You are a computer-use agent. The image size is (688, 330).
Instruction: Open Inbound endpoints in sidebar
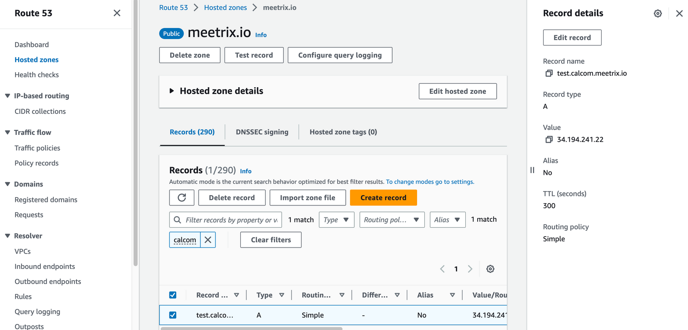coord(45,266)
